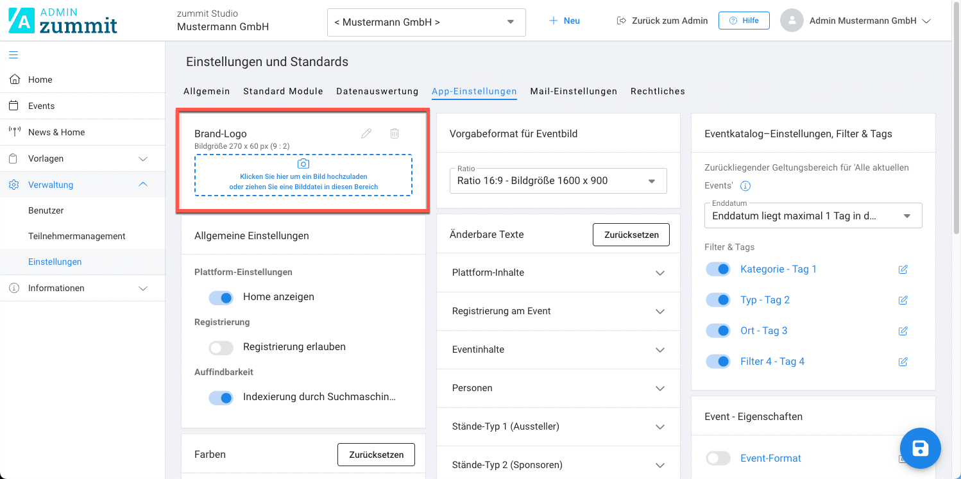This screenshot has height=479, width=961.
Task: Click the camera upload icon in Brand-Logo area
Action: tap(303, 164)
